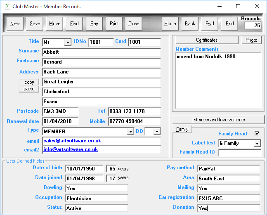The image size is (267, 215).
Task: Open Interests and Involvements
Action: [x=218, y=120]
